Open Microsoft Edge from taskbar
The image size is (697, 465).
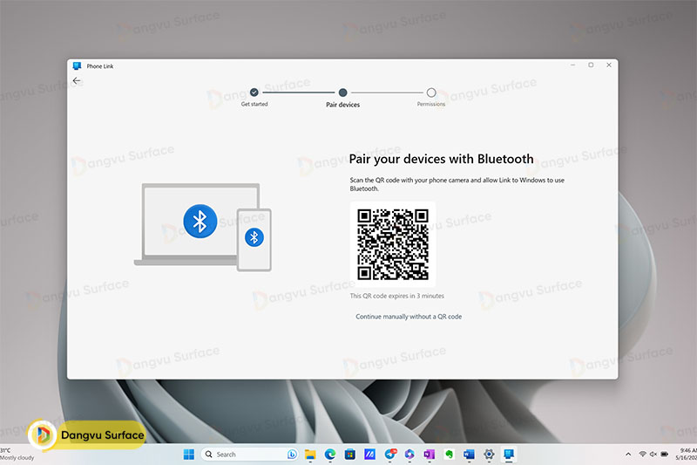click(x=330, y=455)
